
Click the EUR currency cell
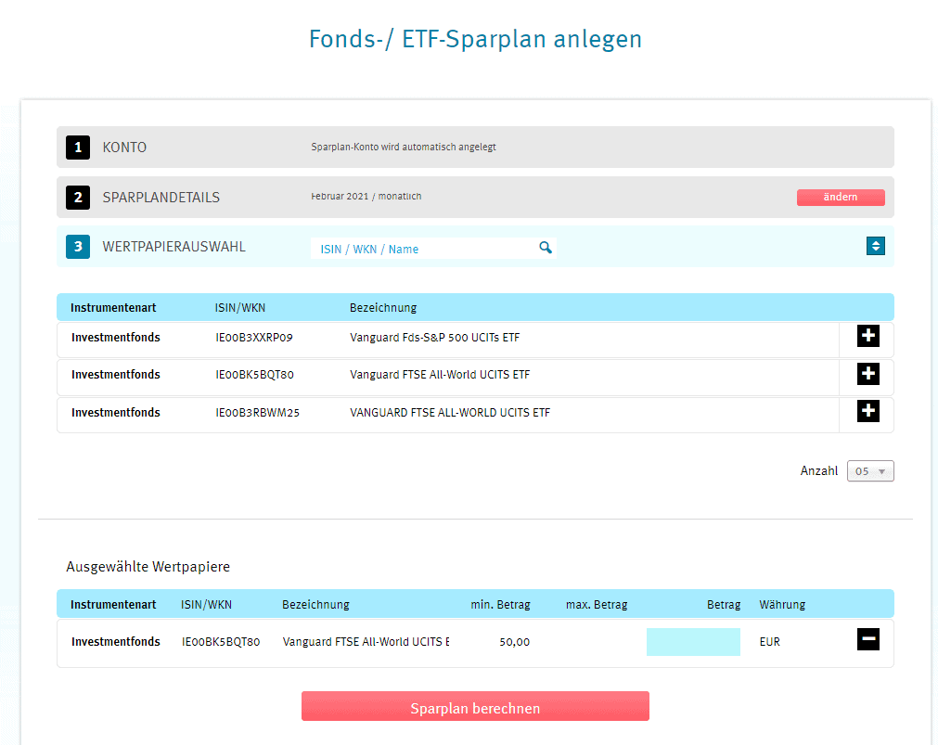[x=769, y=642]
